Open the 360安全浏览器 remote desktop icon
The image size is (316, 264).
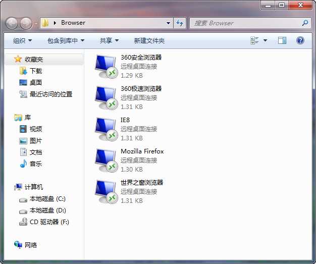tap(106, 66)
